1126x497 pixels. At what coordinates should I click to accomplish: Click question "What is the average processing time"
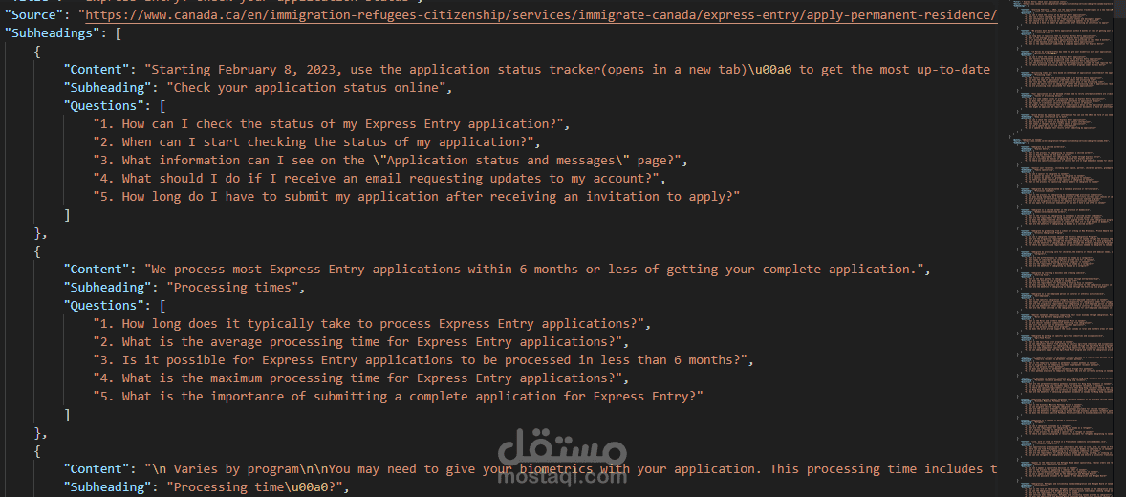(x=361, y=342)
